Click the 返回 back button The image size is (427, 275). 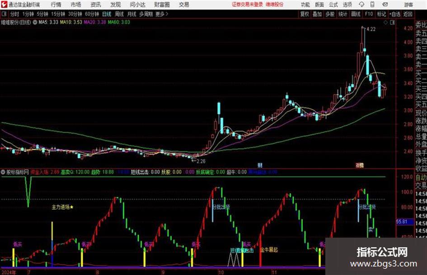click(x=408, y=14)
